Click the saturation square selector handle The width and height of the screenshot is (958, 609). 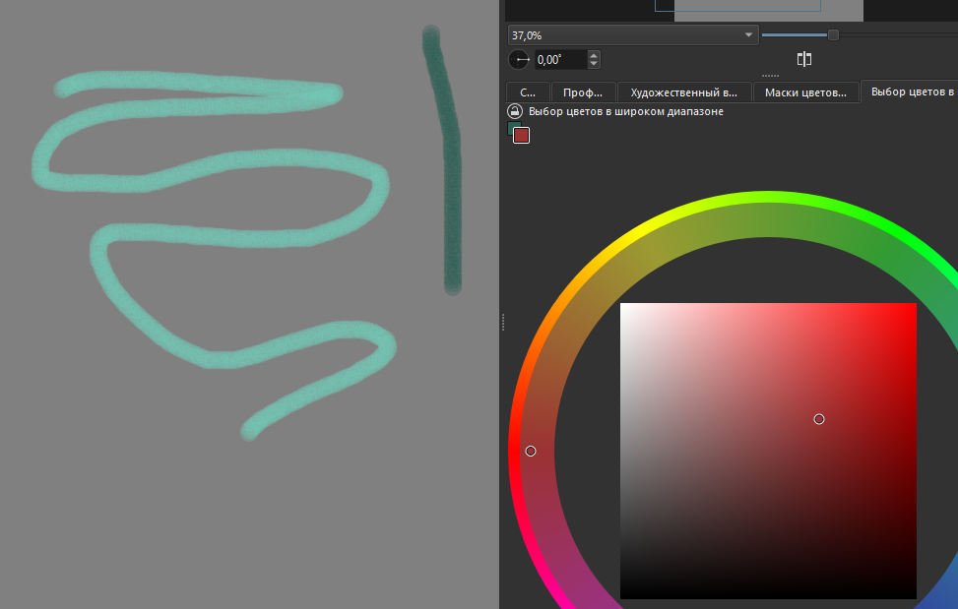click(819, 418)
